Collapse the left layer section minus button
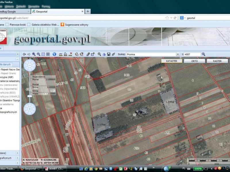Image resolution: width=230 pixels, height=172 pixels. coord(17,59)
